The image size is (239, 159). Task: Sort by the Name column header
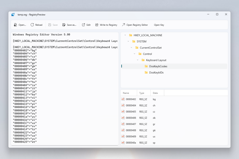(x=128, y=93)
